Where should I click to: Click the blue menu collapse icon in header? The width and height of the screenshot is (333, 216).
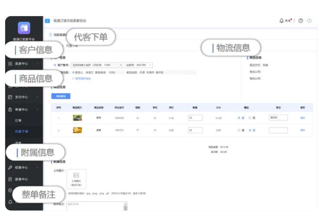(x=47, y=21)
